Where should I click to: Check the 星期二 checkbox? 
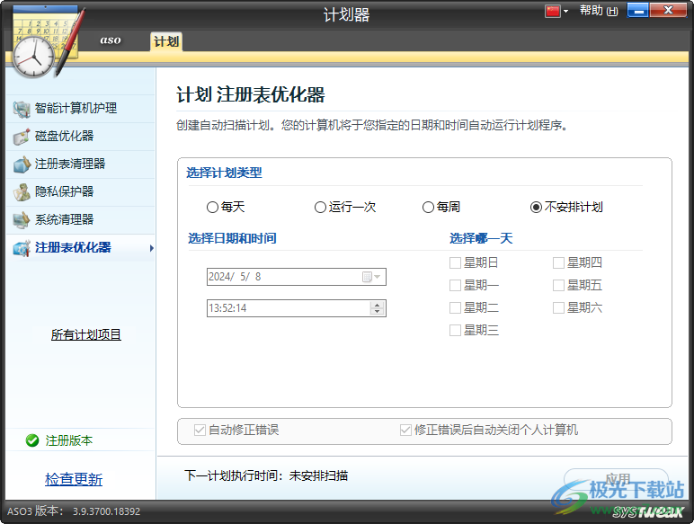[x=455, y=307]
